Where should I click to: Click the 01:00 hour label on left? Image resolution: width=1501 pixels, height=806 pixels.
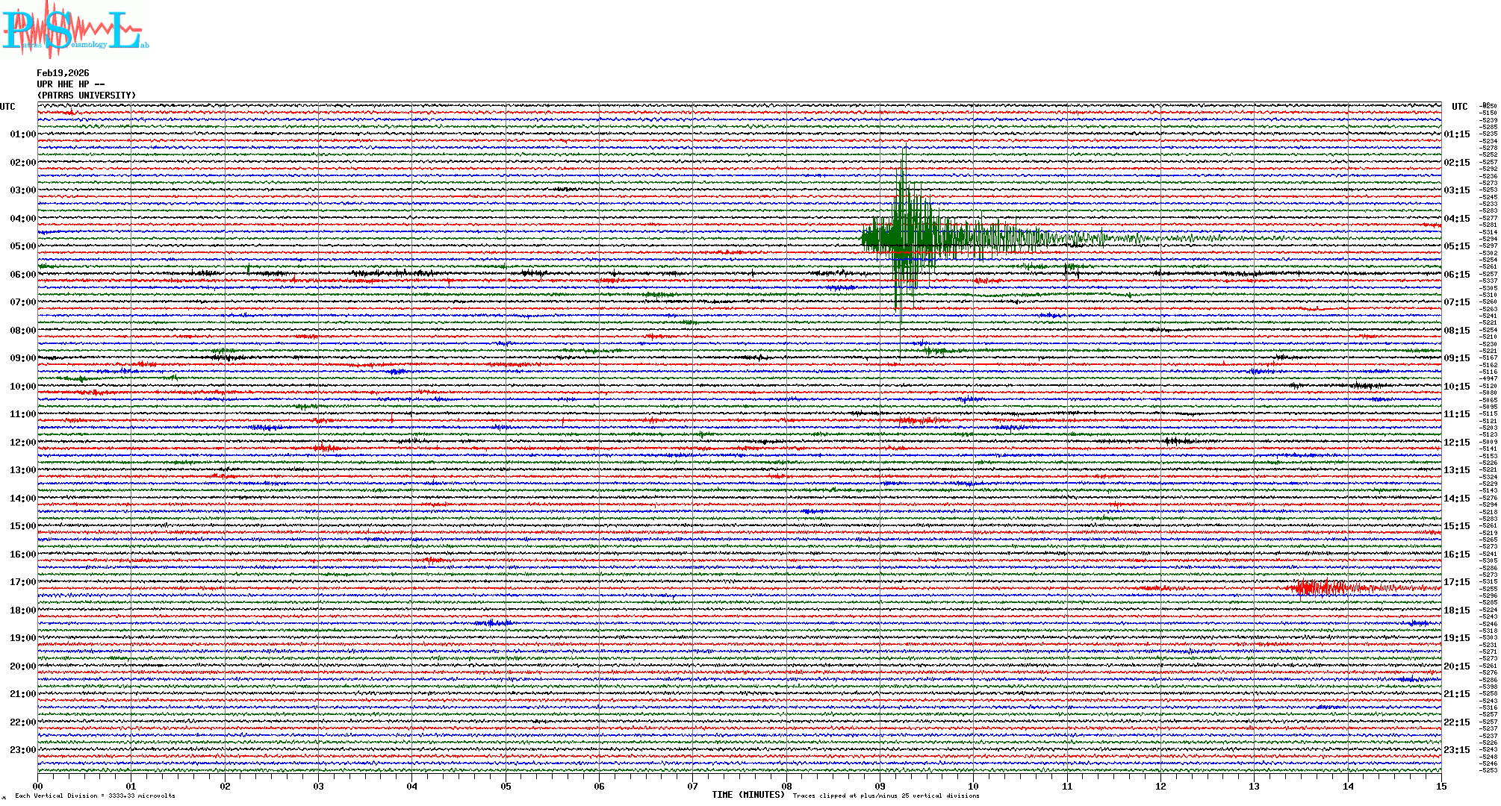(22, 134)
